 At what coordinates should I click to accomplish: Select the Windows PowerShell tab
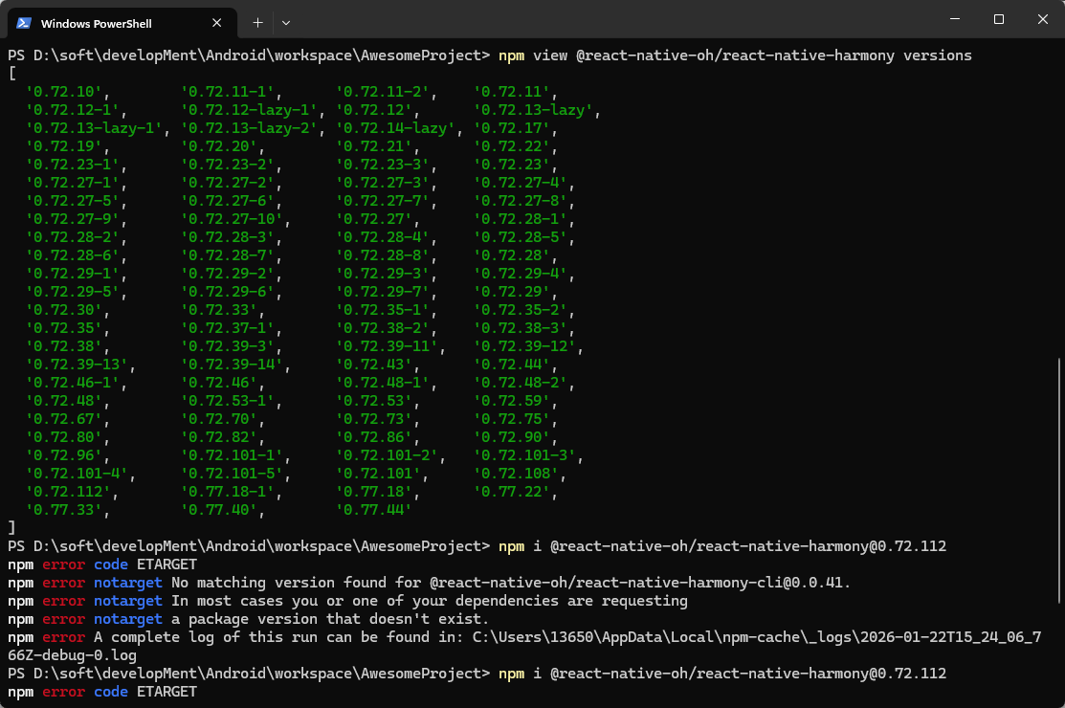[122, 23]
